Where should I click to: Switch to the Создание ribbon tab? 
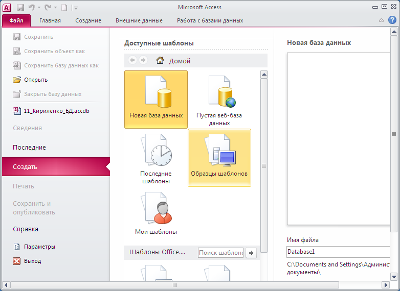click(x=88, y=20)
